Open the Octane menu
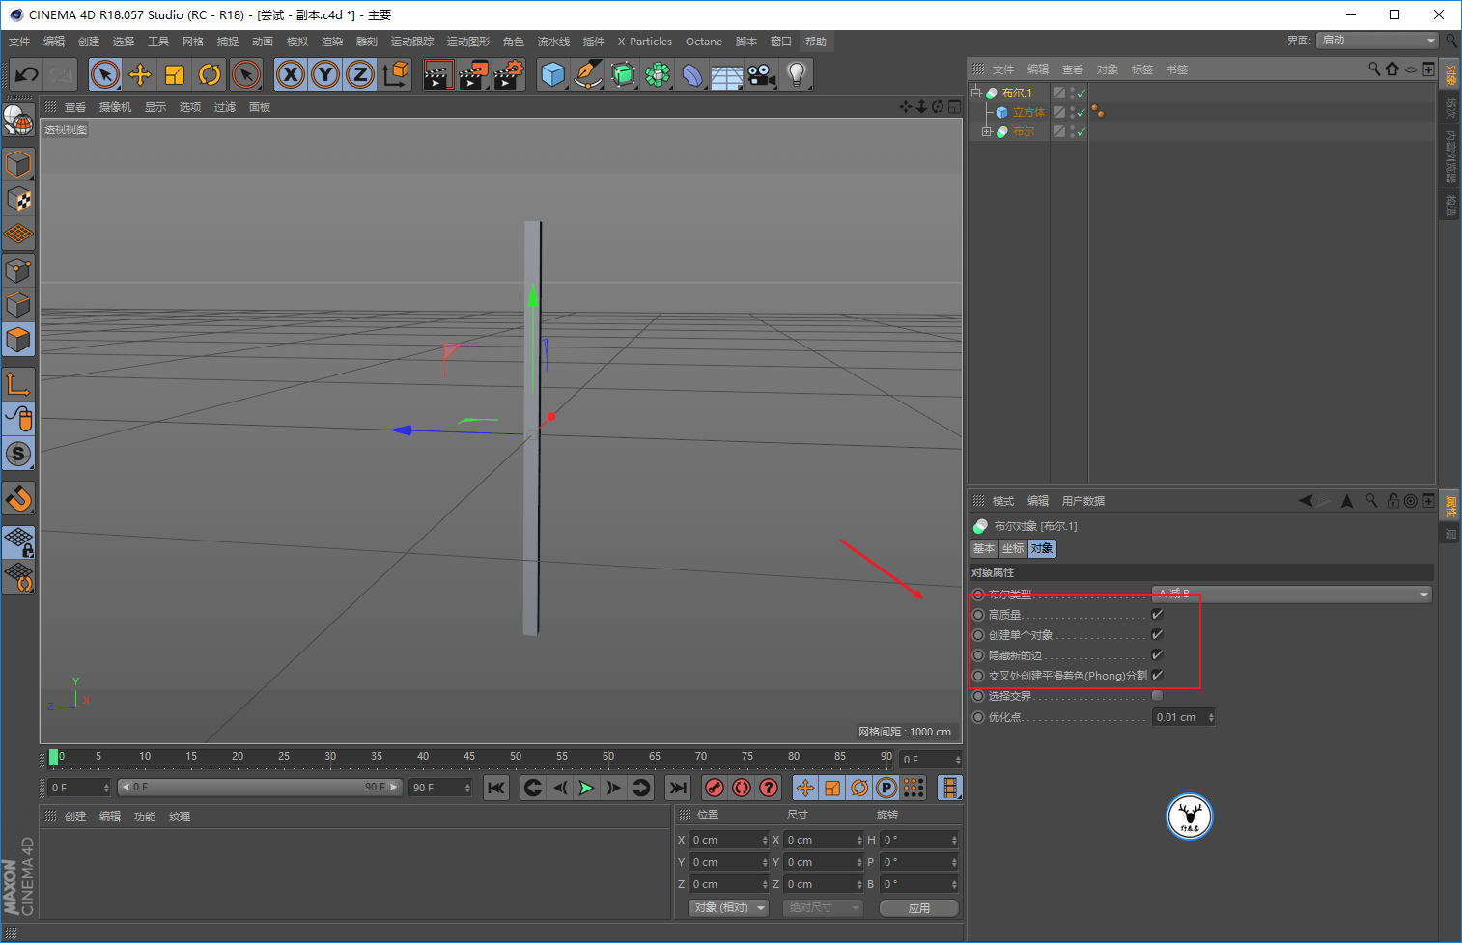This screenshot has height=943, width=1462. click(x=704, y=42)
